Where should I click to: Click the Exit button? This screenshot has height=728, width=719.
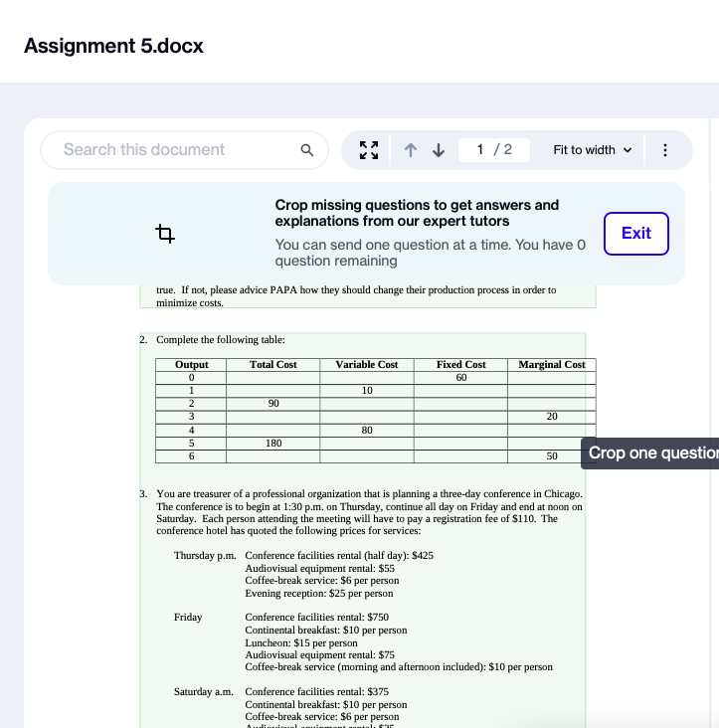click(635, 234)
